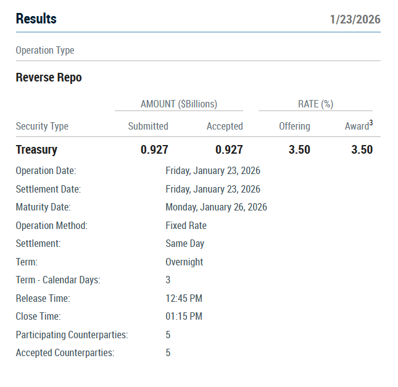Click Settlement Date value Friday, January 23, 2026

[x=213, y=189]
